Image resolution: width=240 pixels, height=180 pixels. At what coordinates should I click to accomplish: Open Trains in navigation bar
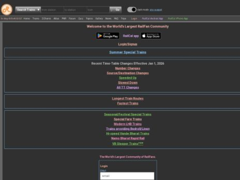point(36,18)
